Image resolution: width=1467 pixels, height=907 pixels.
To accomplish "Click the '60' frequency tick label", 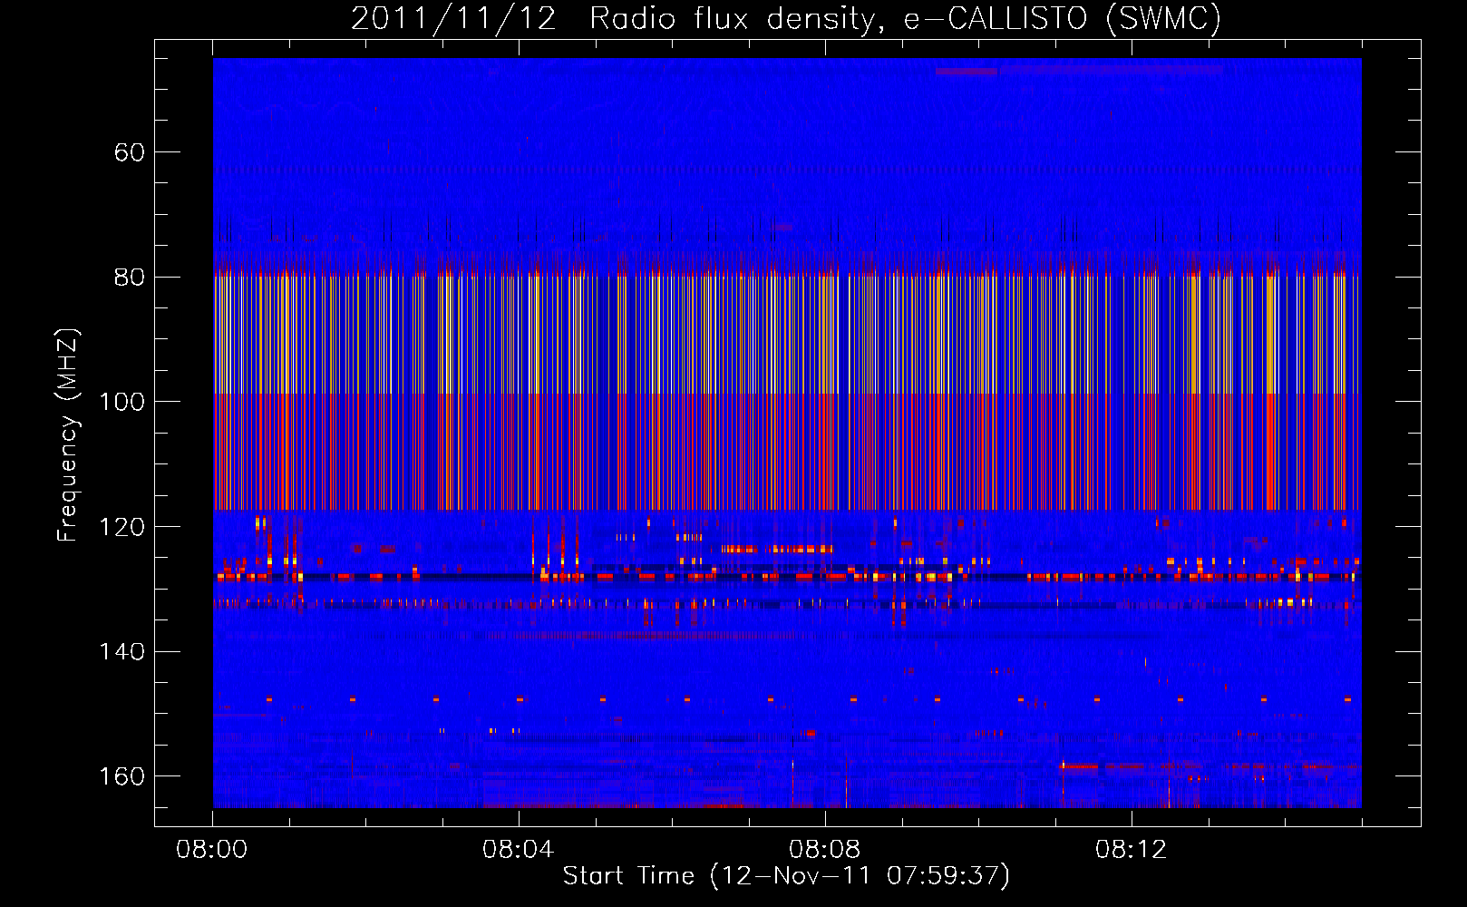I will coord(130,152).
